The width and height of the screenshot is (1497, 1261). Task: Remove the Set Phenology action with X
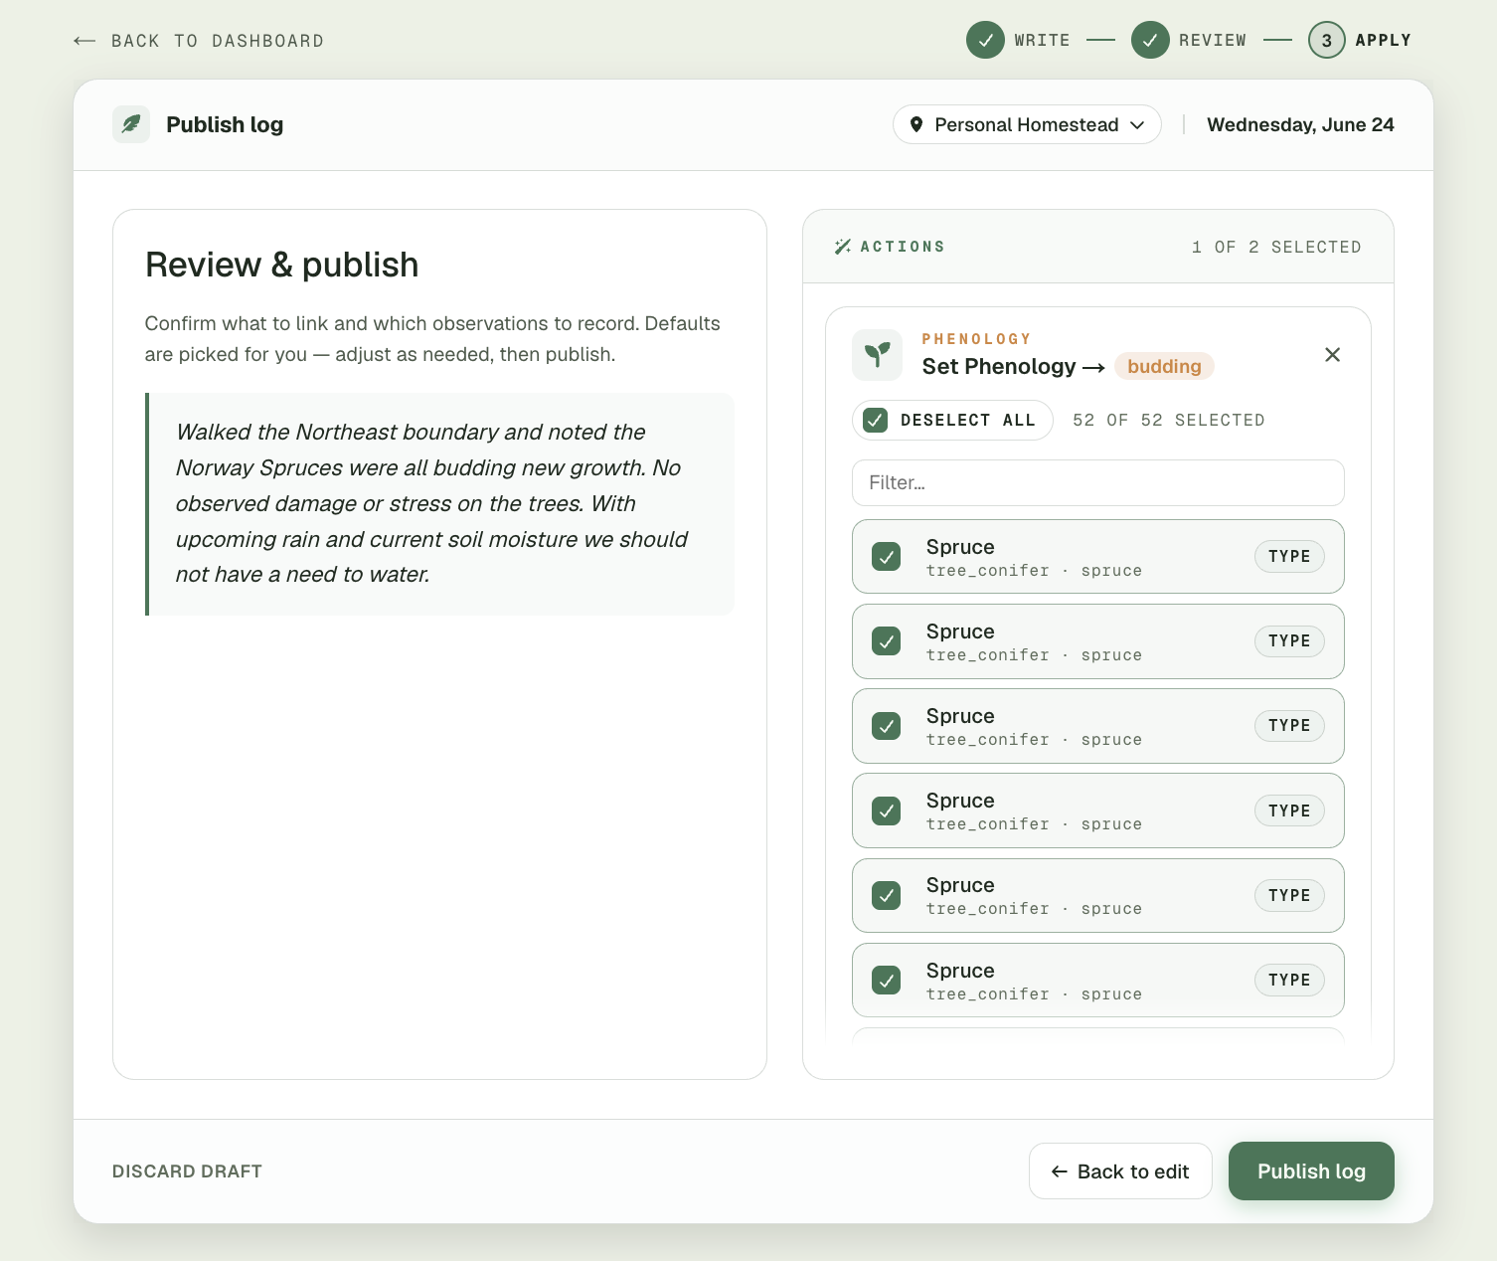click(x=1333, y=355)
